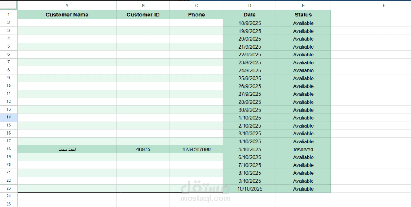Select the "Customer ID" header cell
411x207 pixels.
pos(143,15)
